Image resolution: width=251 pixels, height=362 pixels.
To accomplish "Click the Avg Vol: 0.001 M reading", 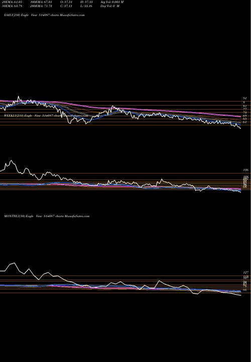I will pyautogui.click(x=112, y=2).
